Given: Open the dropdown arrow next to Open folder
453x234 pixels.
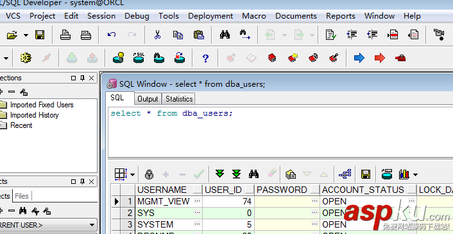Looking at the screenshot, I should pos(26,35).
